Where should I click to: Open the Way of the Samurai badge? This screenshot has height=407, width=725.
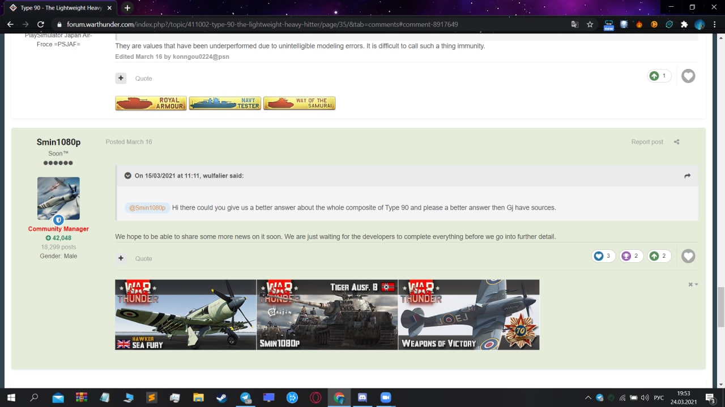click(x=299, y=103)
